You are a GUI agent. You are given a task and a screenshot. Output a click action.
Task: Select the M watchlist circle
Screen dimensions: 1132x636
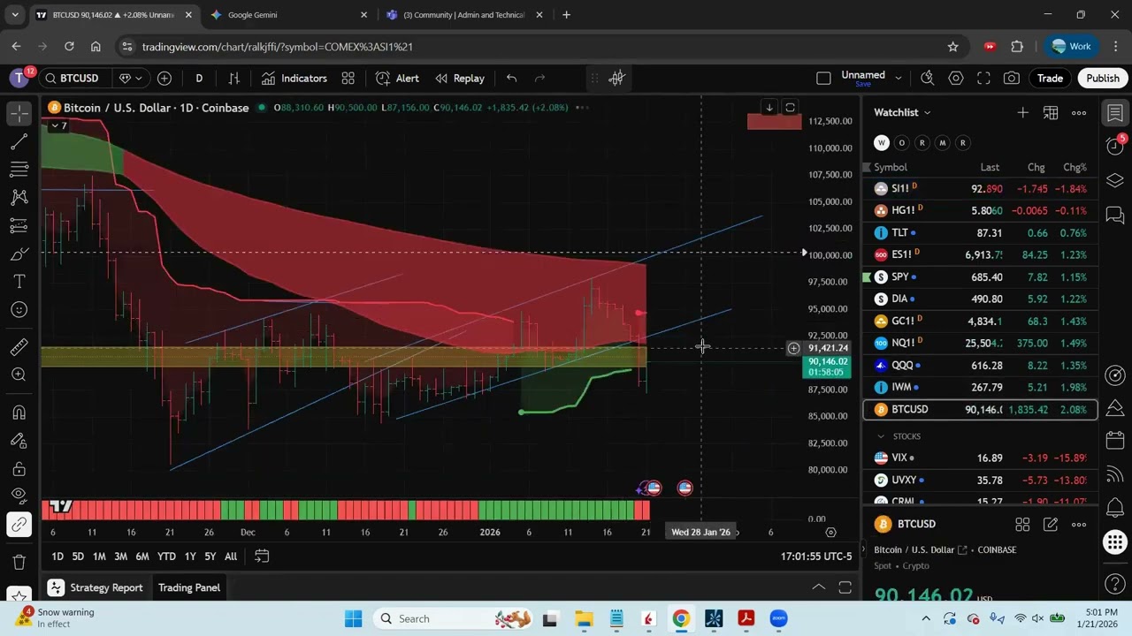click(x=943, y=142)
